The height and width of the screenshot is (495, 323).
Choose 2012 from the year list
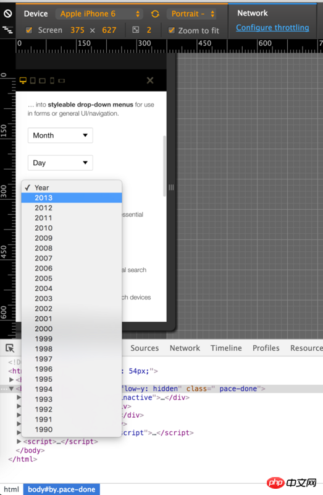tap(72, 208)
